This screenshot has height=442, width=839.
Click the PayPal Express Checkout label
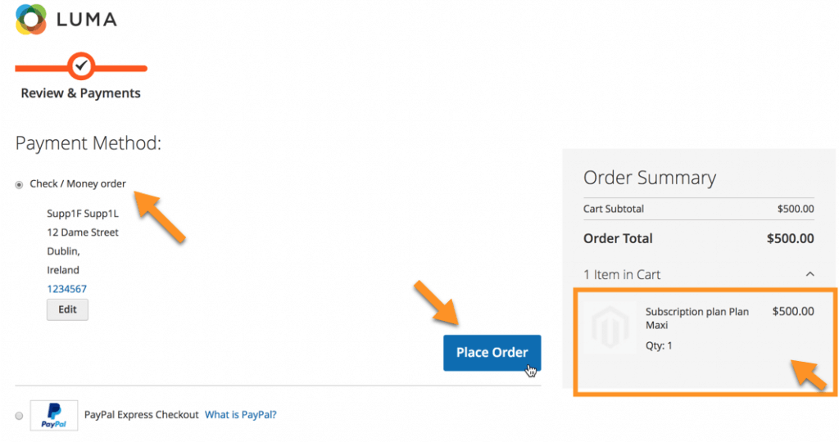pyautogui.click(x=141, y=415)
